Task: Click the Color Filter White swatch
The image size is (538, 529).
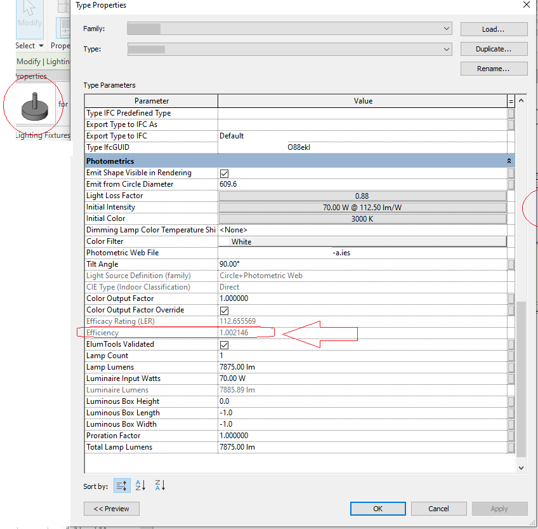Action: pyautogui.click(x=362, y=241)
